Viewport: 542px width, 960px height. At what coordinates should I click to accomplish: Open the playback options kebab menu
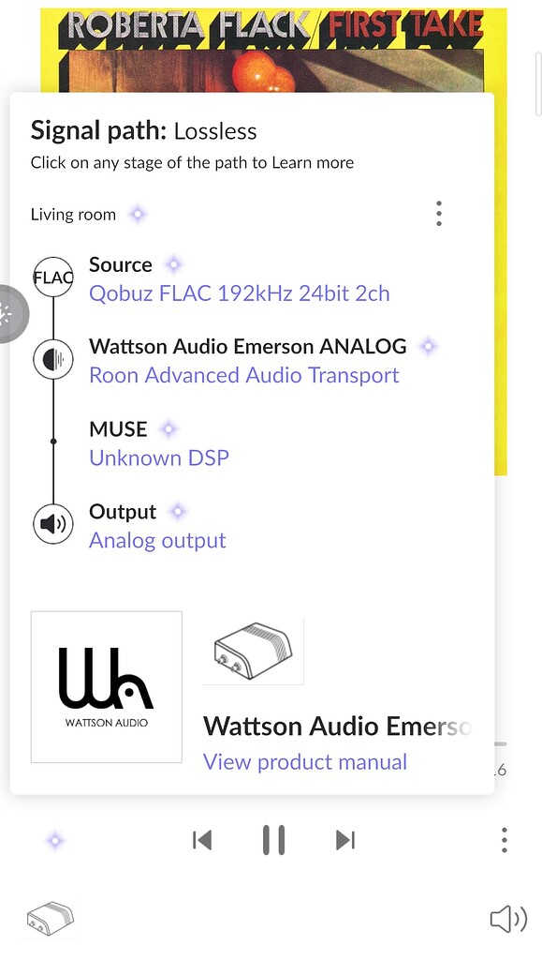(504, 840)
